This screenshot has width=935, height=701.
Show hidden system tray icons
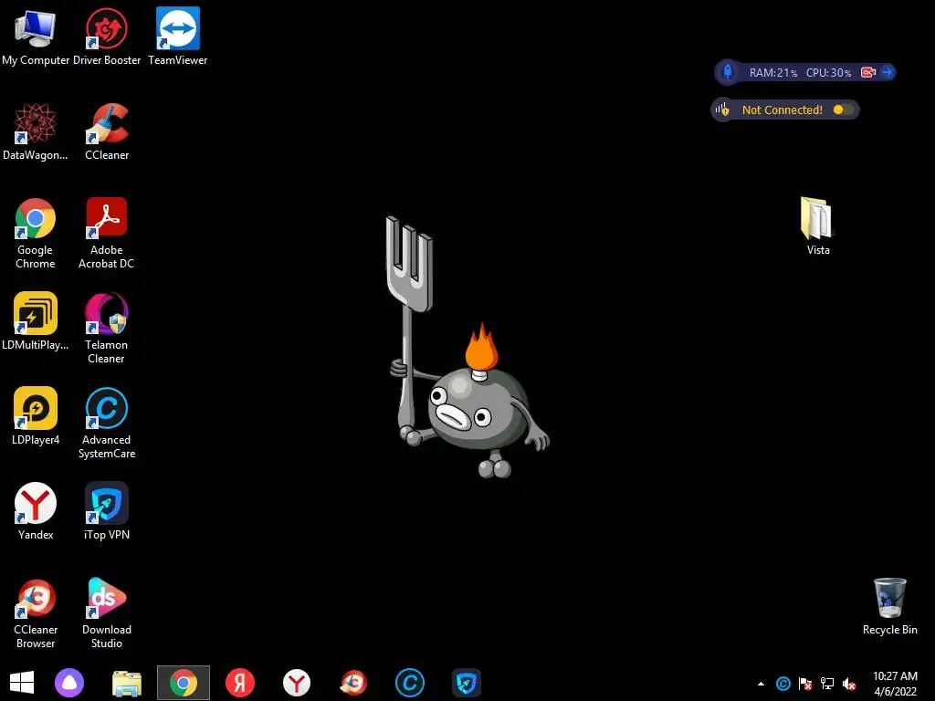[x=761, y=684]
